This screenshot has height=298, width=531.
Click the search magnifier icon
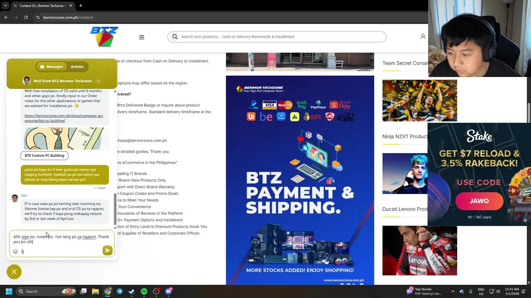175,37
